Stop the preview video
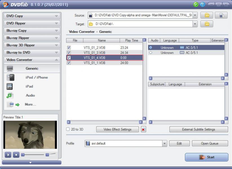Screen dimensions: 232x169 click(x=16, y=155)
